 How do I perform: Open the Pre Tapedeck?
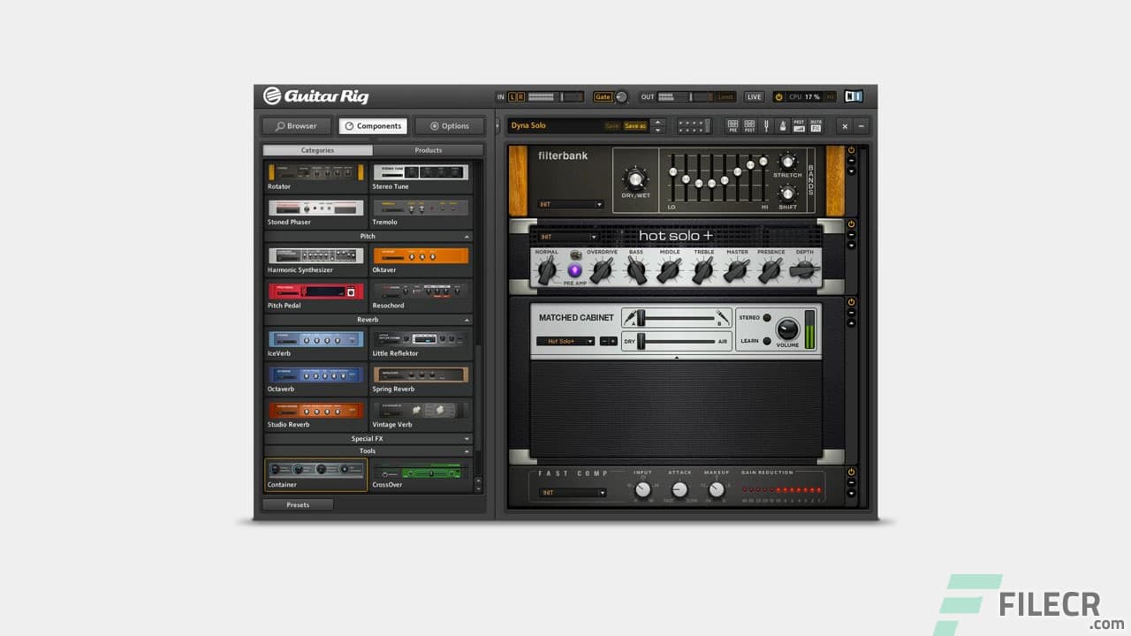[733, 125]
